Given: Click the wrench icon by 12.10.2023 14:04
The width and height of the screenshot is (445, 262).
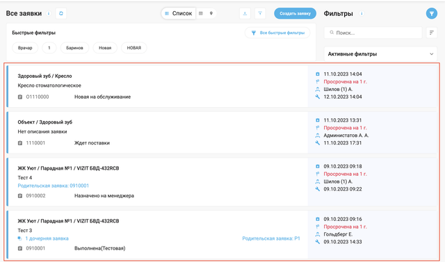Looking at the screenshot, I should tap(318, 97).
